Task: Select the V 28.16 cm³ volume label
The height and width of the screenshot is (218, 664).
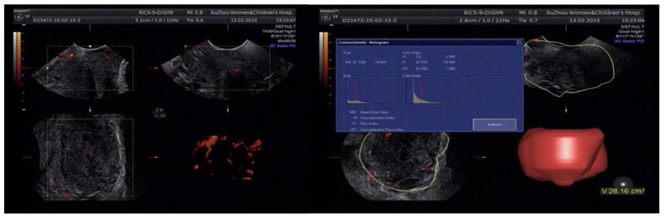Action: [623, 191]
